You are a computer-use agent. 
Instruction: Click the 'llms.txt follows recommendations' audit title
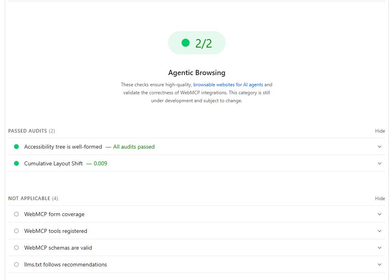(66, 264)
